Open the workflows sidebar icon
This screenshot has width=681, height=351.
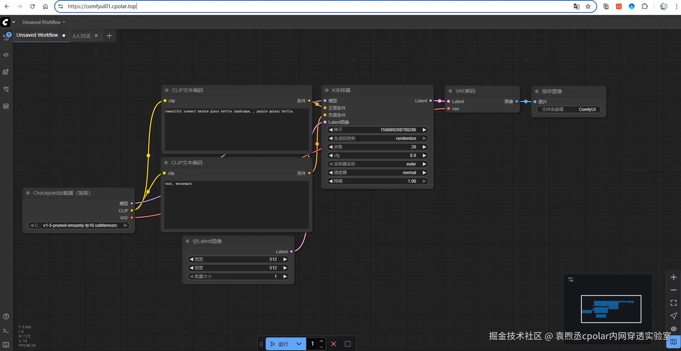click(x=6, y=89)
